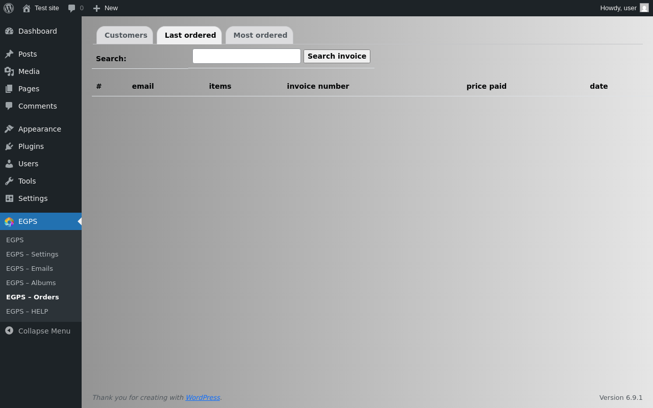653x408 pixels.
Task: Open EGPS – Orders submenu item
Action: click(x=33, y=297)
